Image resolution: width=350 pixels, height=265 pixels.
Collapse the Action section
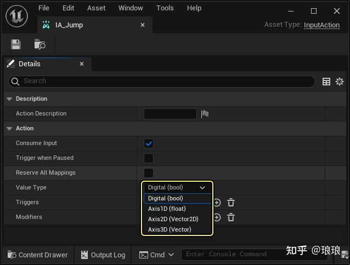click(x=9, y=129)
